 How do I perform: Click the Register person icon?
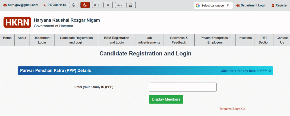point(273,6)
